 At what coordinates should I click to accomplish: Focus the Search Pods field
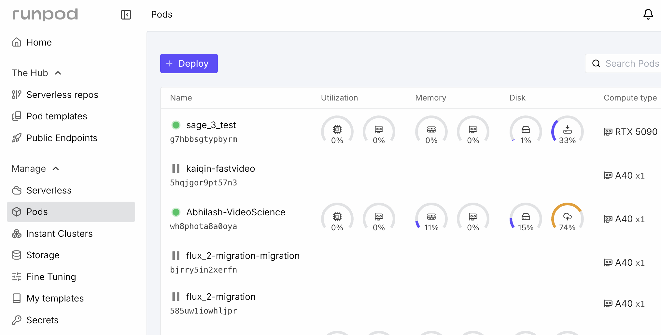click(632, 63)
